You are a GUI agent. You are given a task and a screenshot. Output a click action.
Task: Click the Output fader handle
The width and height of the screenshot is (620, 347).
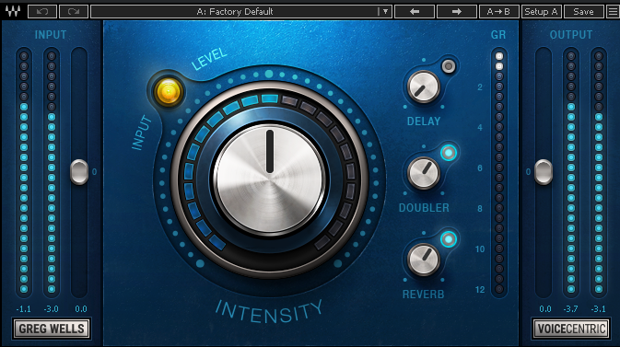(544, 172)
